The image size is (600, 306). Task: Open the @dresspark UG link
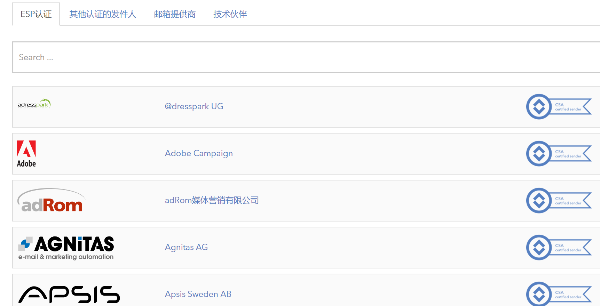tap(194, 106)
